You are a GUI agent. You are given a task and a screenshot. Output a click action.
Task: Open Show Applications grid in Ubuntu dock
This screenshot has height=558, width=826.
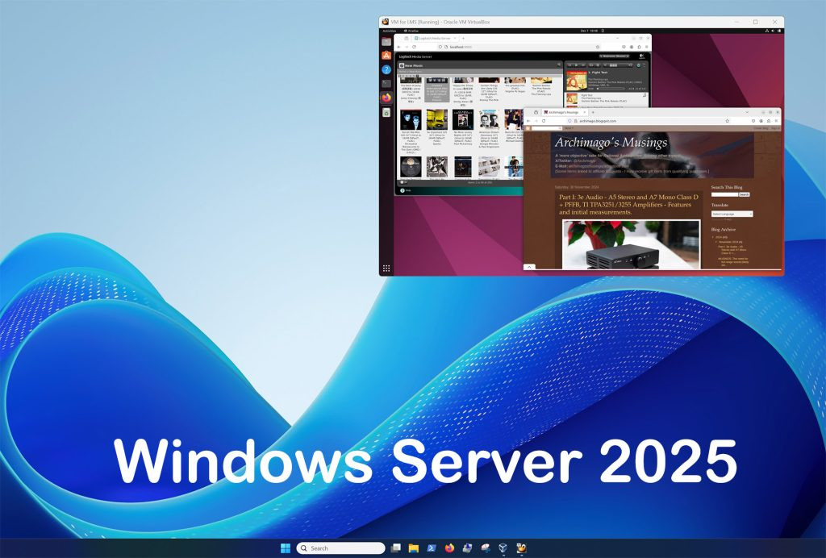pyautogui.click(x=386, y=269)
